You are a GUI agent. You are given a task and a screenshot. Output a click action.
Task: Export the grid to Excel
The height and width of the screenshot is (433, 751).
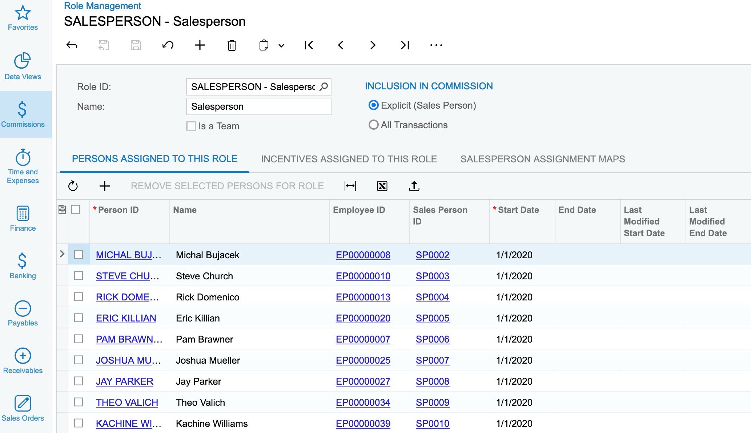[x=382, y=186]
